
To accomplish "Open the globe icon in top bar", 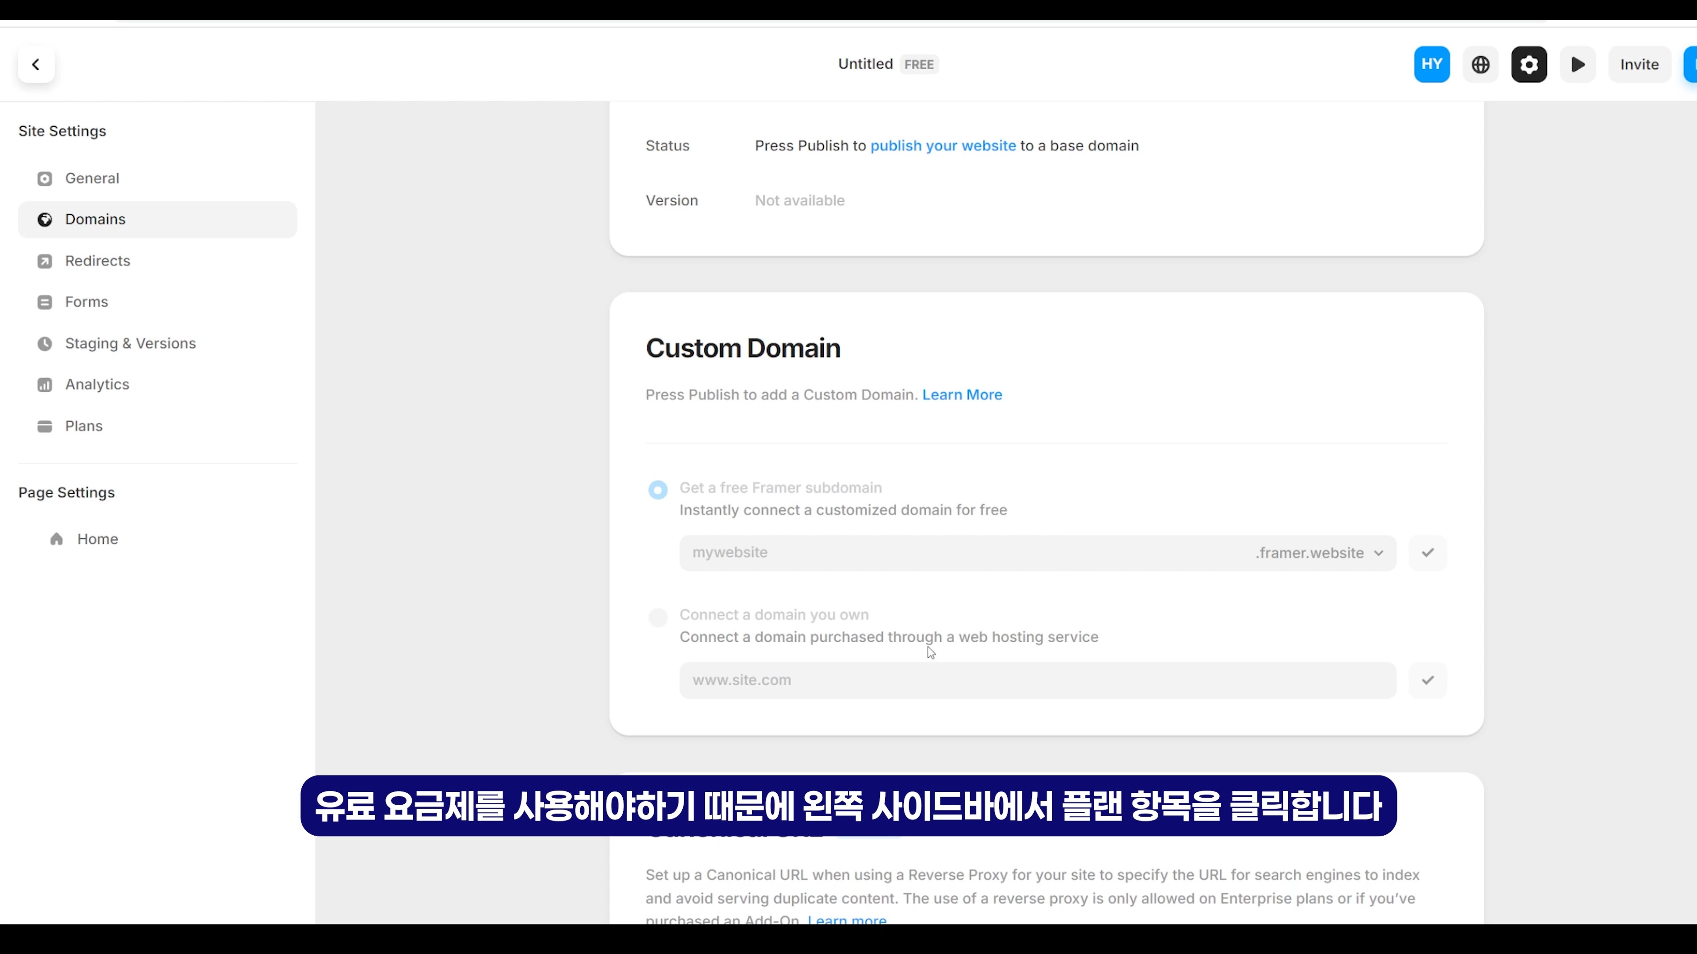I will point(1480,64).
